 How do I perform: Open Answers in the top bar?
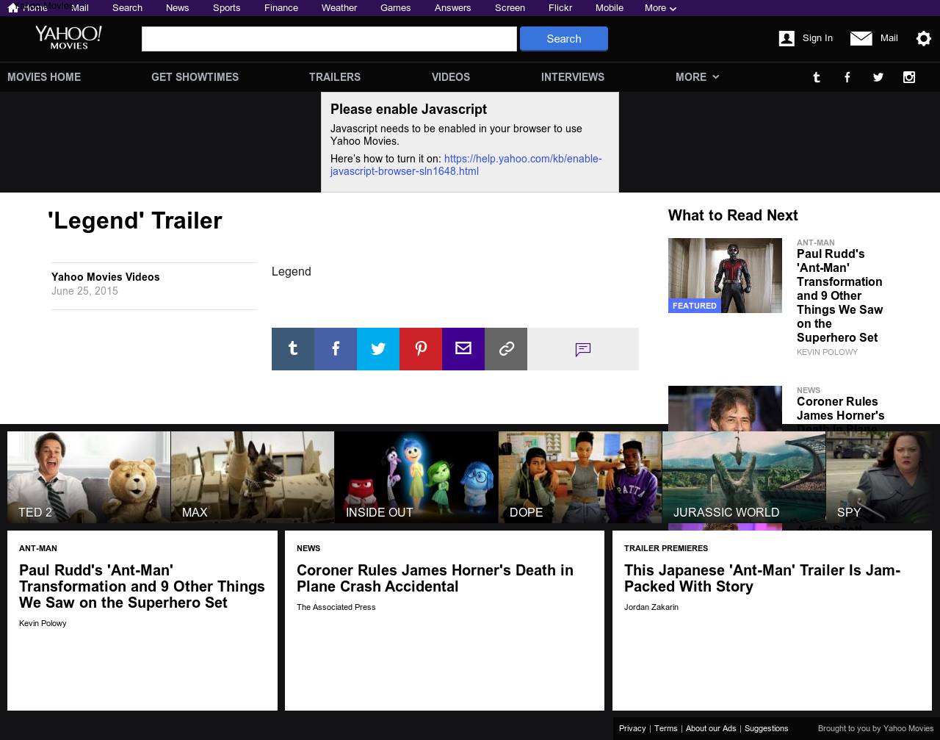pos(453,8)
